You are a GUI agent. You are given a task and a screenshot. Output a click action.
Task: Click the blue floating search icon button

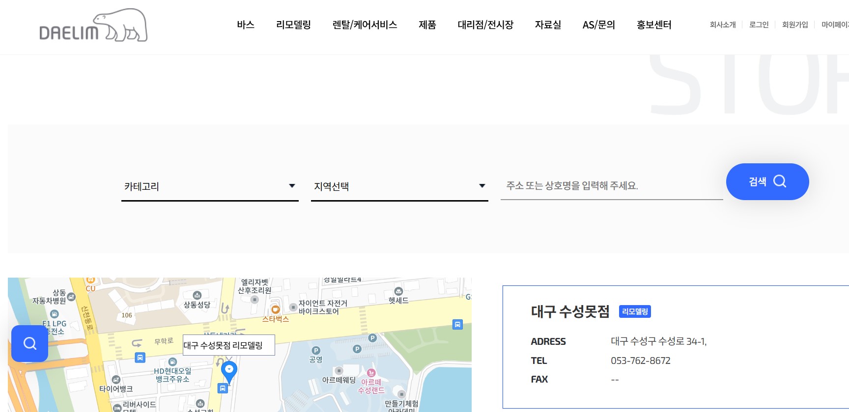pos(29,343)
